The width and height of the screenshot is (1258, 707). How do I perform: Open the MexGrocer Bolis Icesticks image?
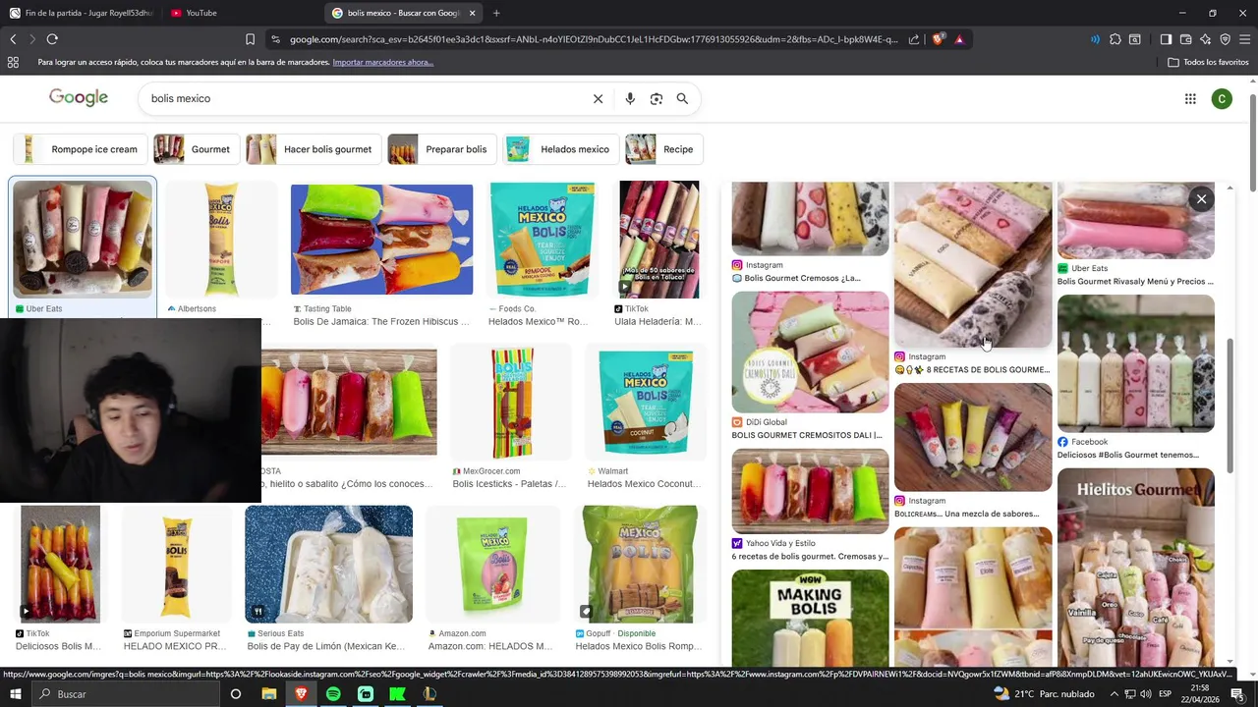pos(512,403)
